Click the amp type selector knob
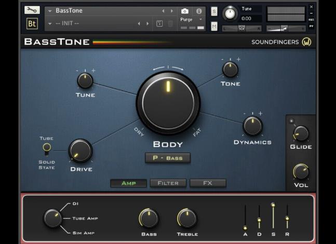The height and width of the screenshot is (244, 336). click(x=53, y=218)
